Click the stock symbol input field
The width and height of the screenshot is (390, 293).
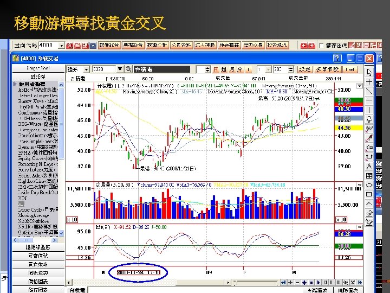[x=103, y=69]
